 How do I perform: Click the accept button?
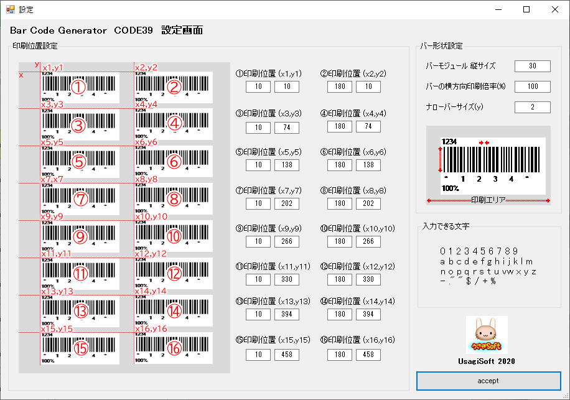(x=488, y=381)
